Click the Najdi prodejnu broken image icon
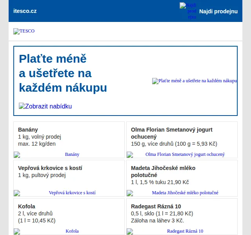Viewport: 251px width, 235px height. [x=183, y=5]
